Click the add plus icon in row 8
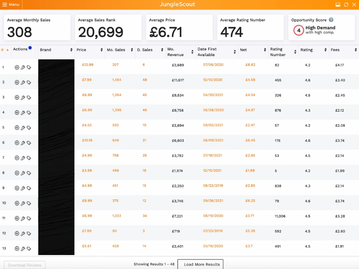Screen dimensions: 359x269 click(17, 173)
